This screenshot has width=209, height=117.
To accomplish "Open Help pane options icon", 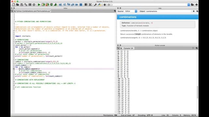I will (197, 11).
